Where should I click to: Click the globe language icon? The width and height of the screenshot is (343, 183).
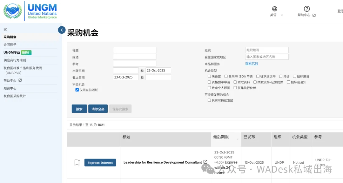coord(274,9)
